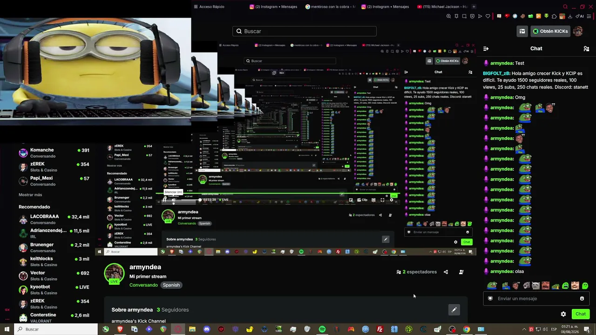
Task: Open chat settings gear icon
Action: [x=563, y=314]
